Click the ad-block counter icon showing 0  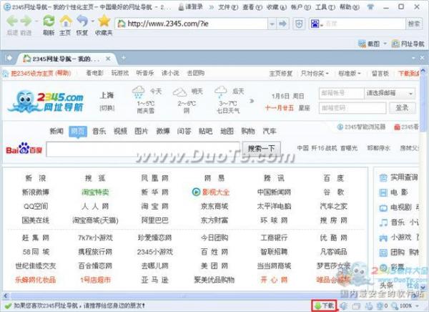[383, 306]
